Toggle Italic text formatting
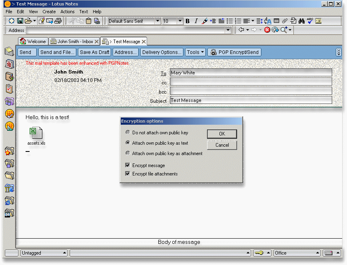This screenshot has width=347, height=265. (196, 21)
